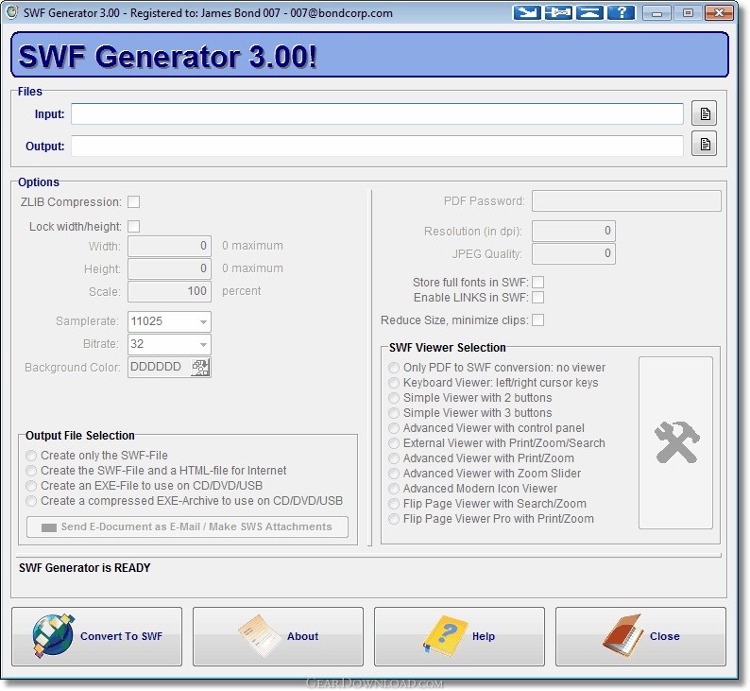Select Create an EXE-File for CD/DVD/USB
The height and width of the screenshot is (691, 750).
point(144,486)
